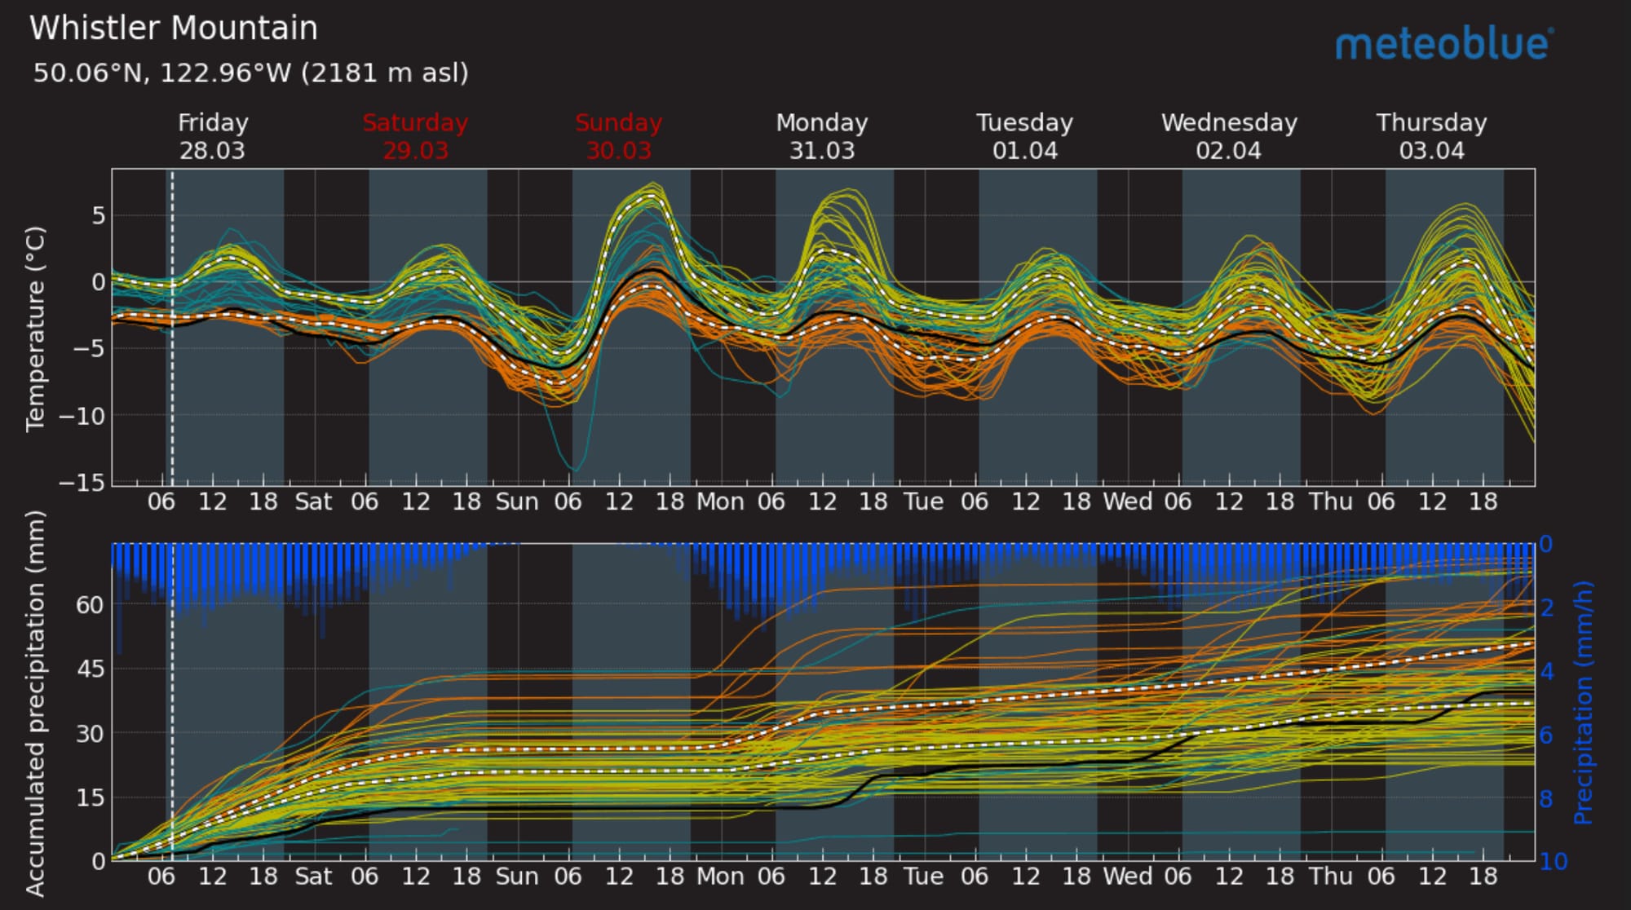Click the Accumulated precipitation axis label
Screen dimensions: 1631x910
pyautogui.click(x=35, y=703)
